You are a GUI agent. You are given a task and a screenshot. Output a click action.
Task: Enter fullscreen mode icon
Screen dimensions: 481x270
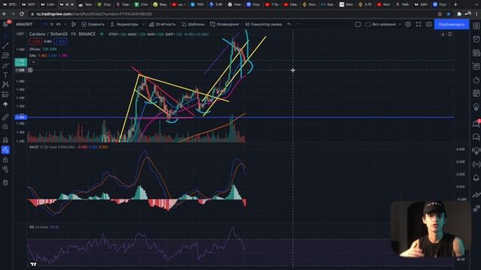pos(419,24)
